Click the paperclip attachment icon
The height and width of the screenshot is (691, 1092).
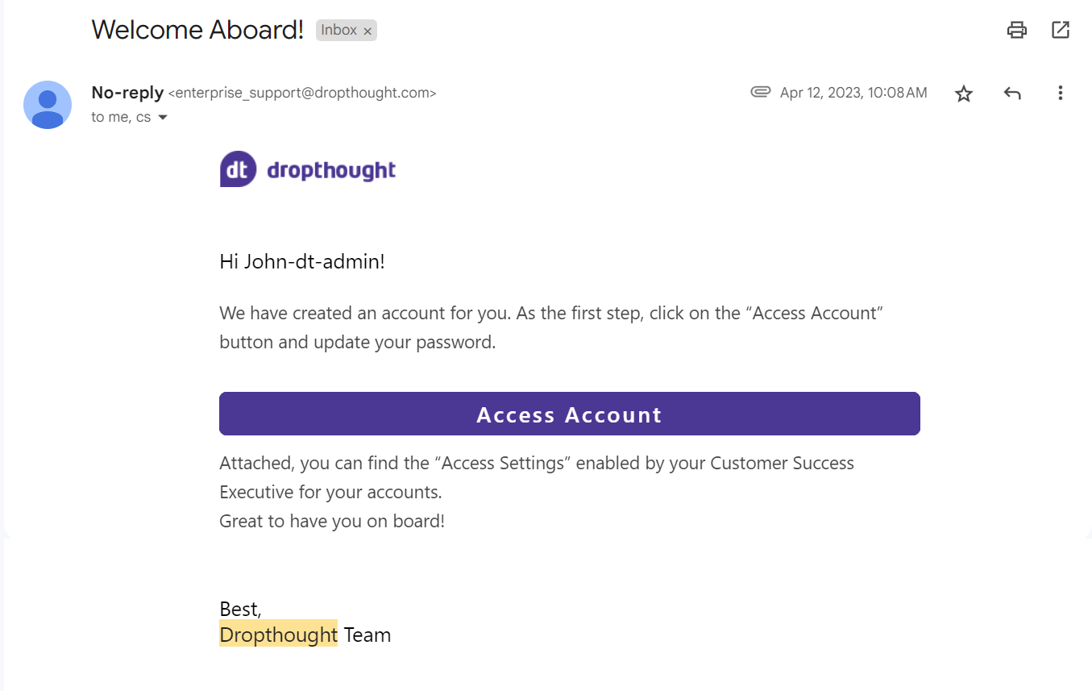coord(760,93)
